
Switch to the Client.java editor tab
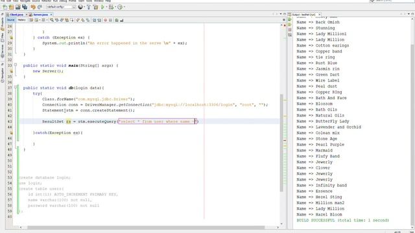click(x=17, y=14)
